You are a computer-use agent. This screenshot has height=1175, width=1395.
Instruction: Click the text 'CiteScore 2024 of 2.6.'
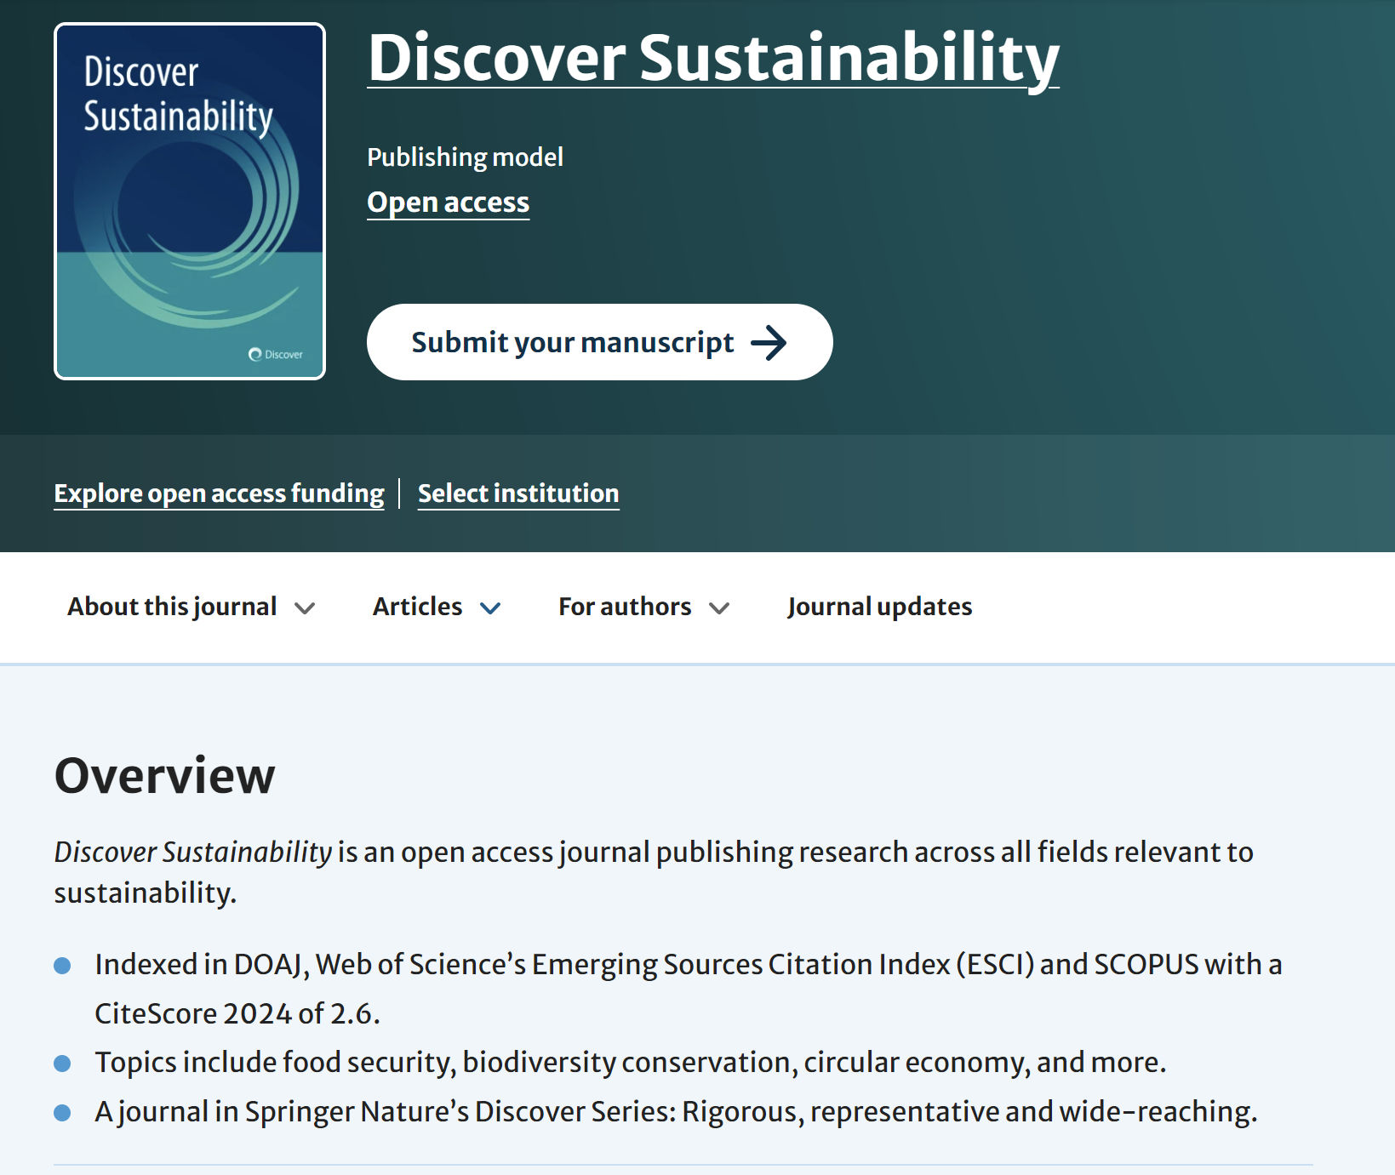tap(237, 1013)
